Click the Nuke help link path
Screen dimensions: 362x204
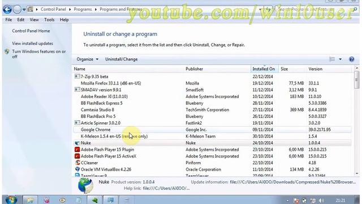[x=166, y=189]
